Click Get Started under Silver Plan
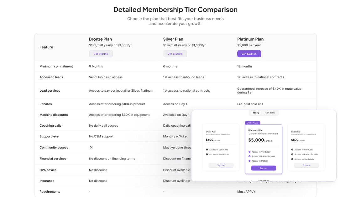The height and width of the screenshot is (197, 351). coord(175,53)
